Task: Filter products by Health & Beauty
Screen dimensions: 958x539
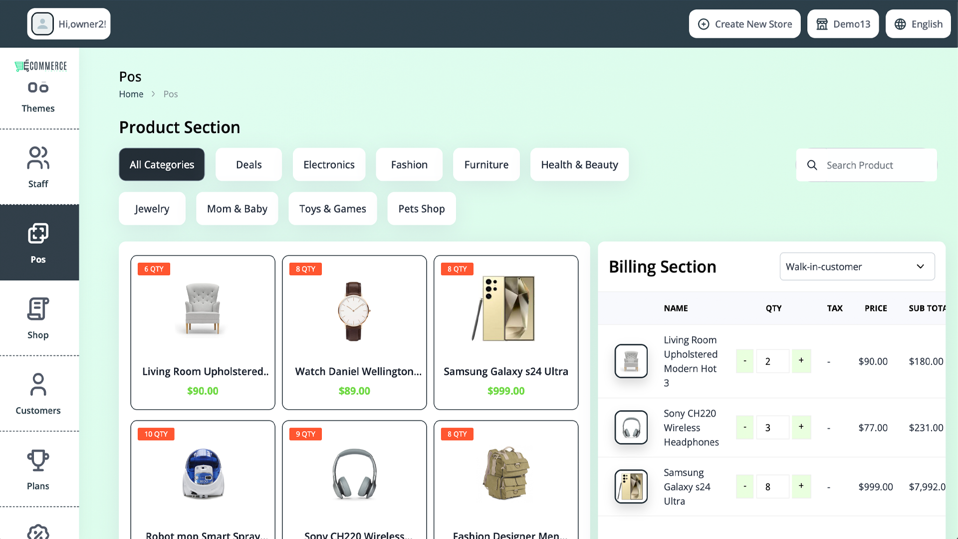Action: [579, 165]
